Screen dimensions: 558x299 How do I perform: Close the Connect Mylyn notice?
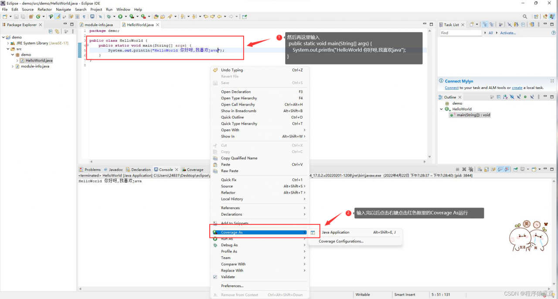552,81
